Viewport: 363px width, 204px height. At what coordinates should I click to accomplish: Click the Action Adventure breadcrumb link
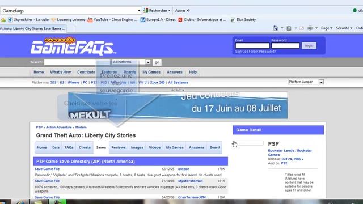click(x=59, y=127)
